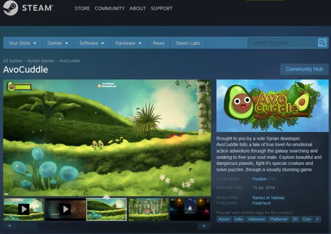The width and height of the screenshot is (331, 234).
Task: Click the release date 13 Jul, 2019
Action: click(x=263, y=187)
